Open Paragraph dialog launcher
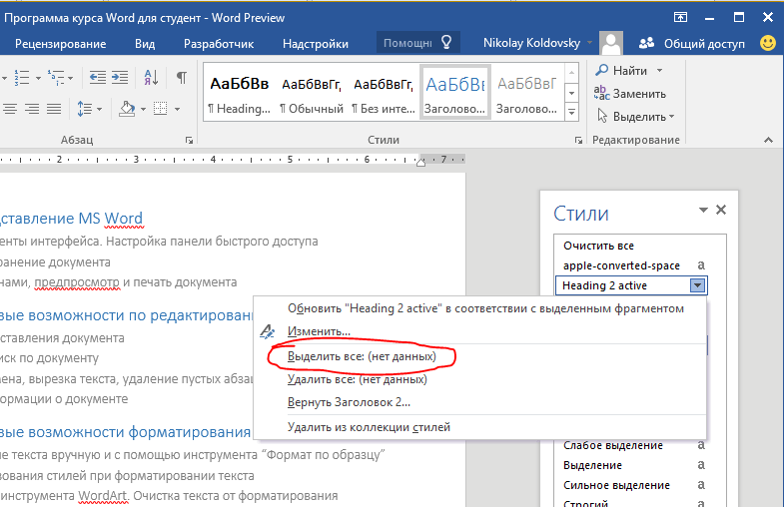 point(189,141)
